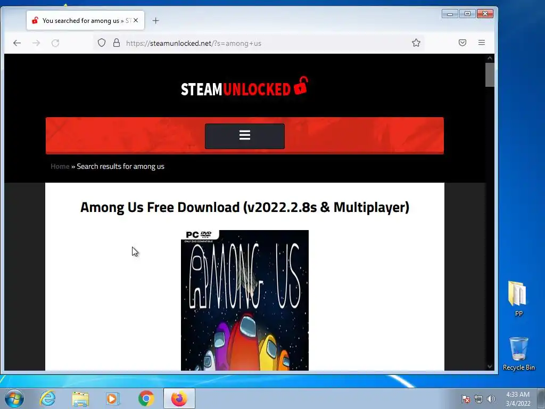Open Windows Explorer from the taskbar
The width and height of the screenshot is (545, 409).
click(80, 398)
